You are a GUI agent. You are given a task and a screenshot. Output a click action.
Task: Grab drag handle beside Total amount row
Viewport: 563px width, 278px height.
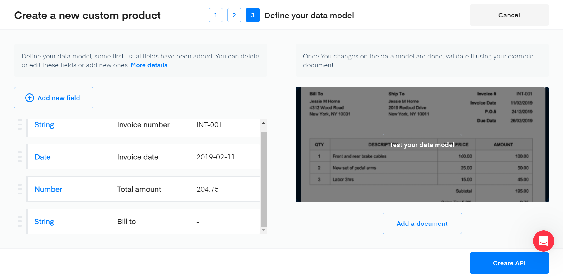click(20, 189)
